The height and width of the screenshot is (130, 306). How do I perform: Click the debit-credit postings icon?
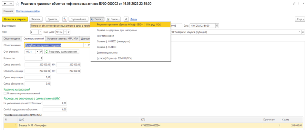coord(65,19)
